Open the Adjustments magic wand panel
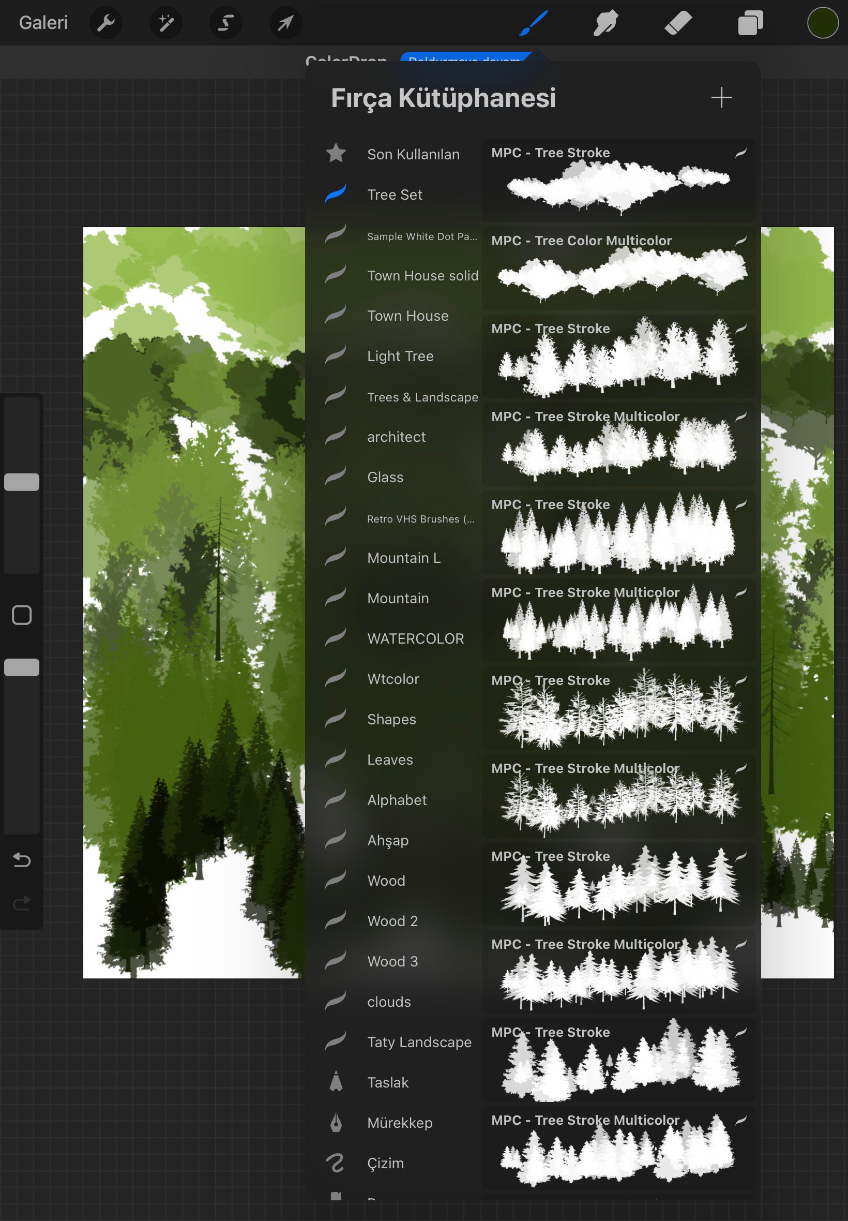The width and height of the screenshot is (848, 1221). click(165, 23)
